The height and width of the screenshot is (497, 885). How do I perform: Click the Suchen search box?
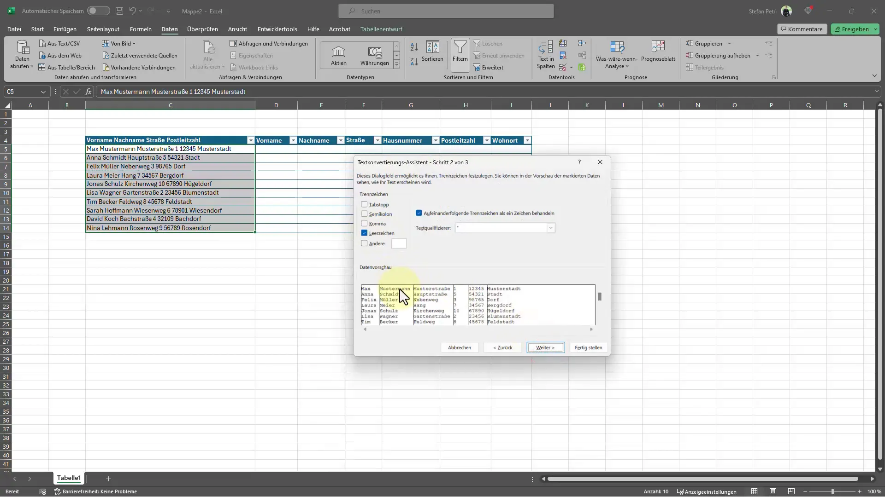pos(446,11)
